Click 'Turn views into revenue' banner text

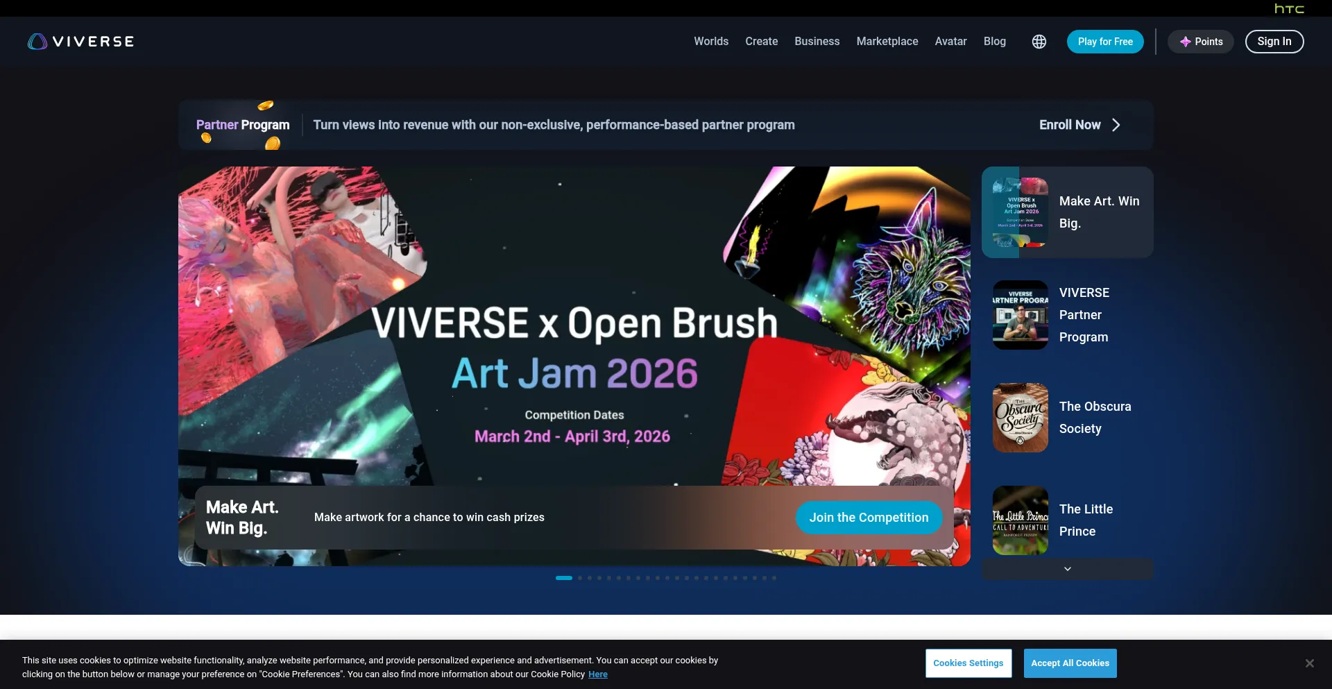(554, 125)
